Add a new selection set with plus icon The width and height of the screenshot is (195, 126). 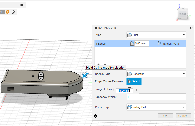(x=98, y=65)
